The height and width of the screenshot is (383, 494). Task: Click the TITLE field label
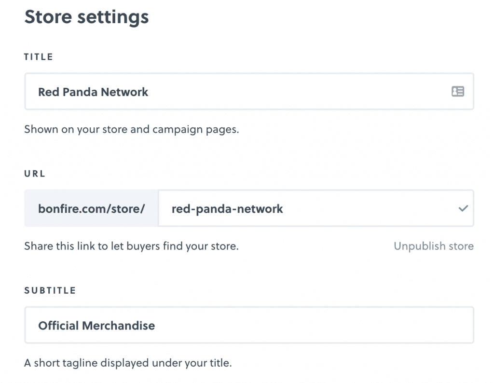click(39, 57)
